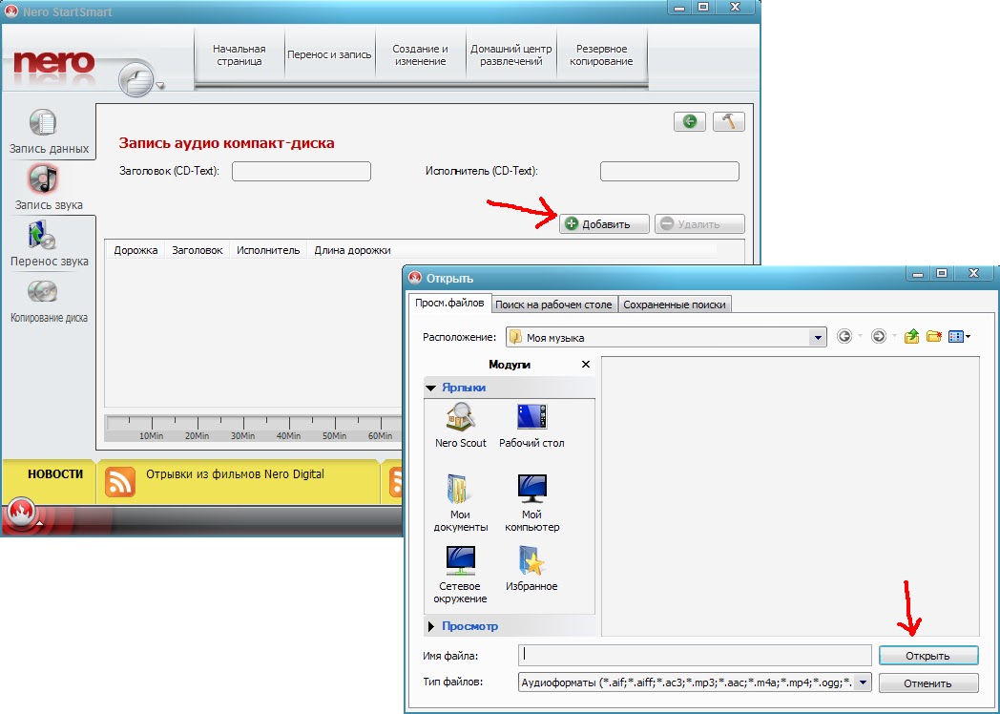Viewport: 1000px width, 714px height.
Task: Click the Nero logo
Action: click(54, 63)
